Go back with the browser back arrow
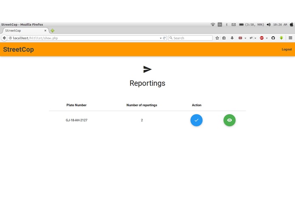Viewport: 295px width, 209px height. tap(4, 38)
